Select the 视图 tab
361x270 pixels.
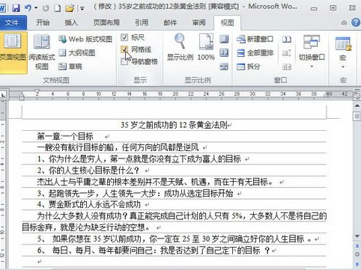point(227,22)
